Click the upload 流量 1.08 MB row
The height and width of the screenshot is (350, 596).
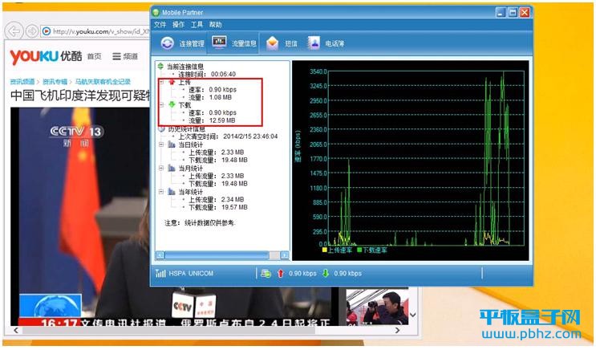pos(210,97)
